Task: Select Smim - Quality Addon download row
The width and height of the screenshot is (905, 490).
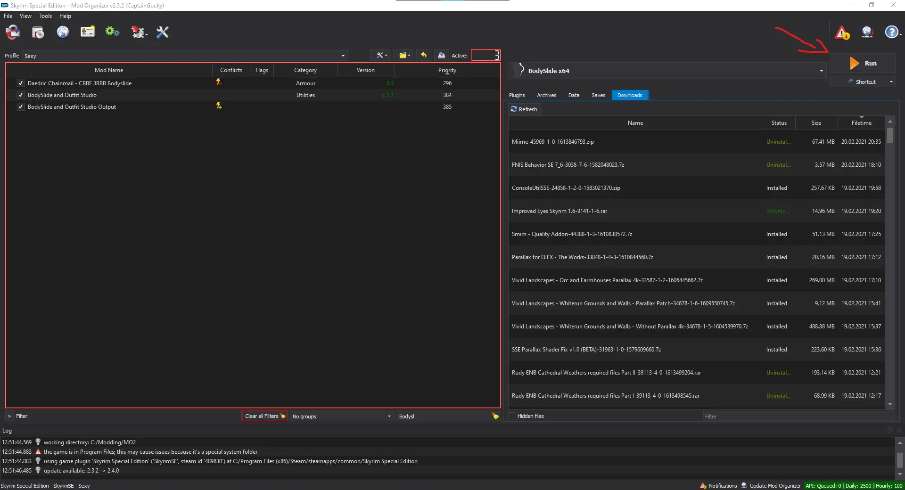Action: point(697,234)
